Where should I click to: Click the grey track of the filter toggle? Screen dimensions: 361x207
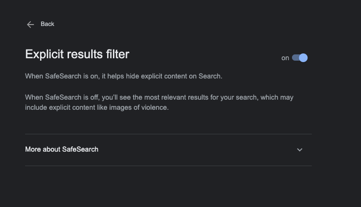[295, 58]
